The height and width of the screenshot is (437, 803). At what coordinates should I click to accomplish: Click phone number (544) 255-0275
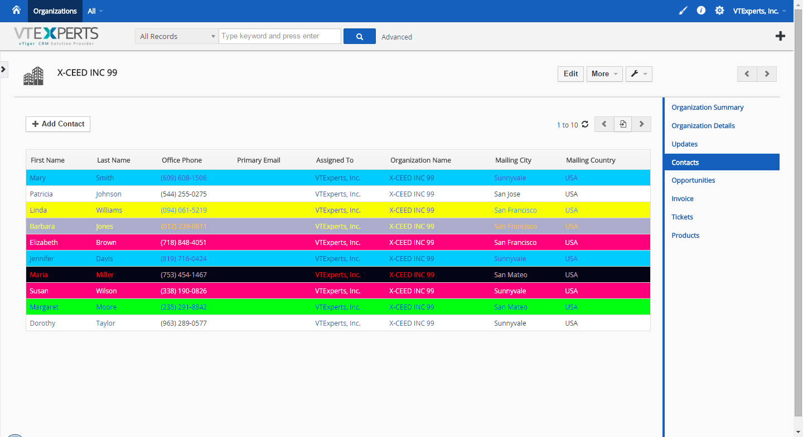(x=183, y=194)
